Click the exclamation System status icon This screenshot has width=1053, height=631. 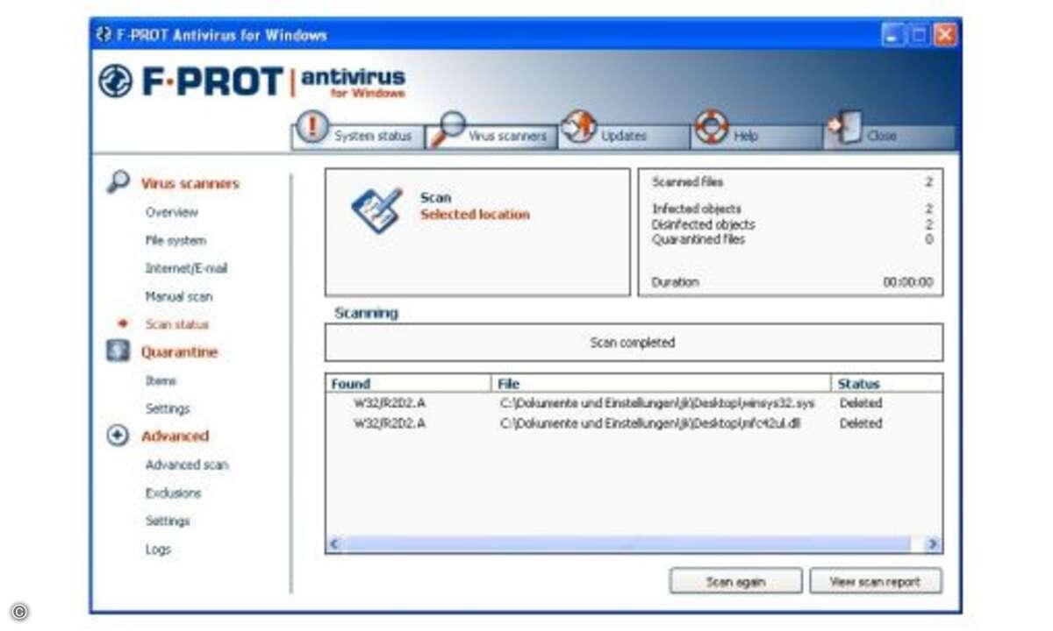click(x=312, y=128)
